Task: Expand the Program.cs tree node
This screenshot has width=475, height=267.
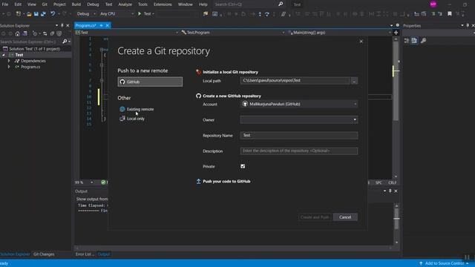Action: [x=9, y=67]
